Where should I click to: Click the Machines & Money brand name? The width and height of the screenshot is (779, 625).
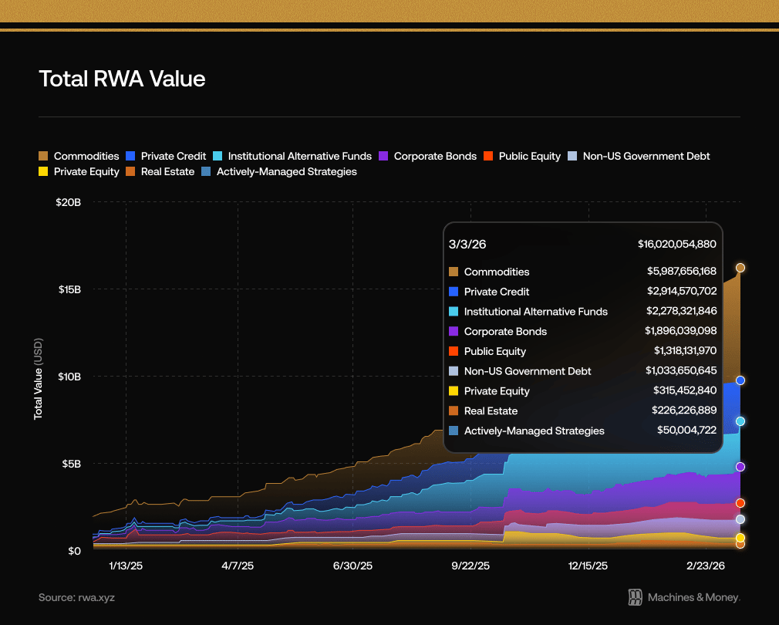point(694,597)
